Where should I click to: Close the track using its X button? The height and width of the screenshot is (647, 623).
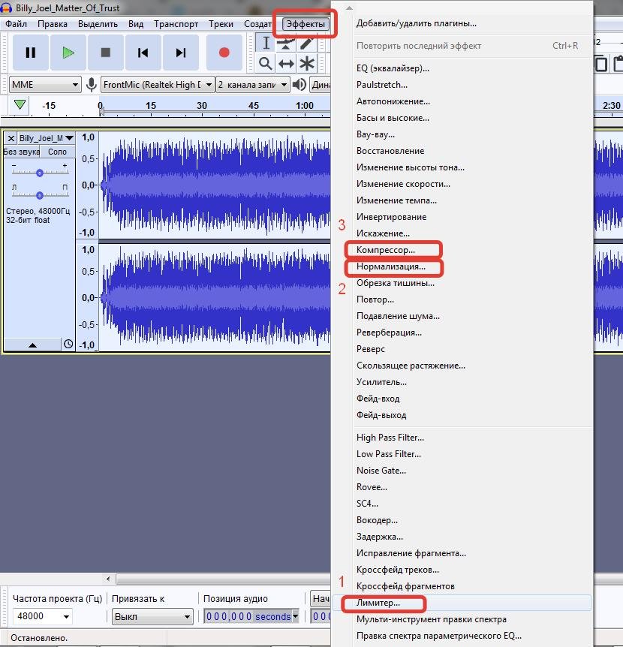point(11,138)
